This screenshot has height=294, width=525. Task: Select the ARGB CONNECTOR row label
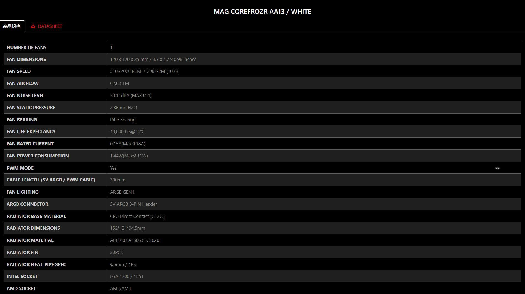tap(27, 204)
